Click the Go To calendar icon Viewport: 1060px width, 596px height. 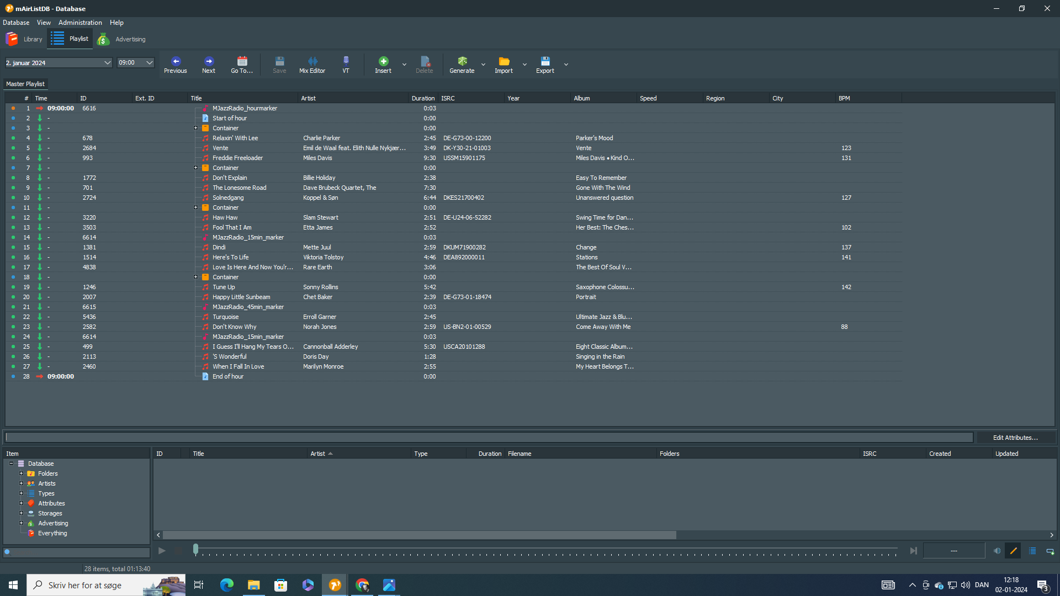point(242,61)
